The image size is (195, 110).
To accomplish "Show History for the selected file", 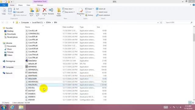I will (x=89, y=15).
